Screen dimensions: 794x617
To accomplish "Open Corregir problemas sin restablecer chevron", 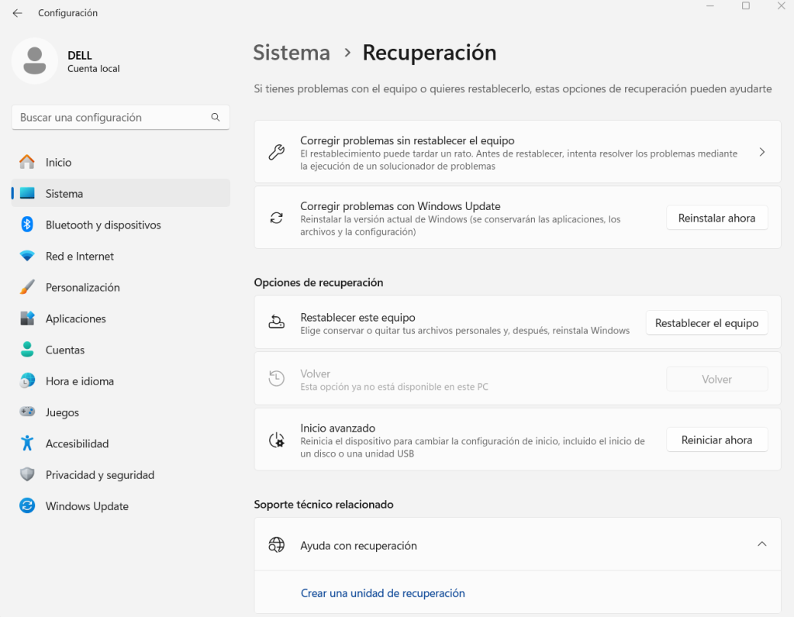I will (x=762, y=152).
